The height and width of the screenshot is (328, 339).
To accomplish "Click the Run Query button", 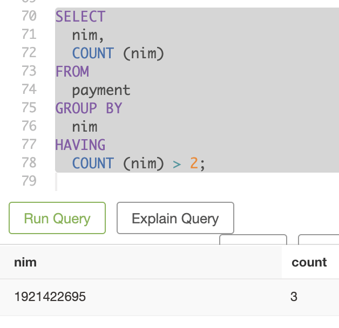I will point(57,218).
